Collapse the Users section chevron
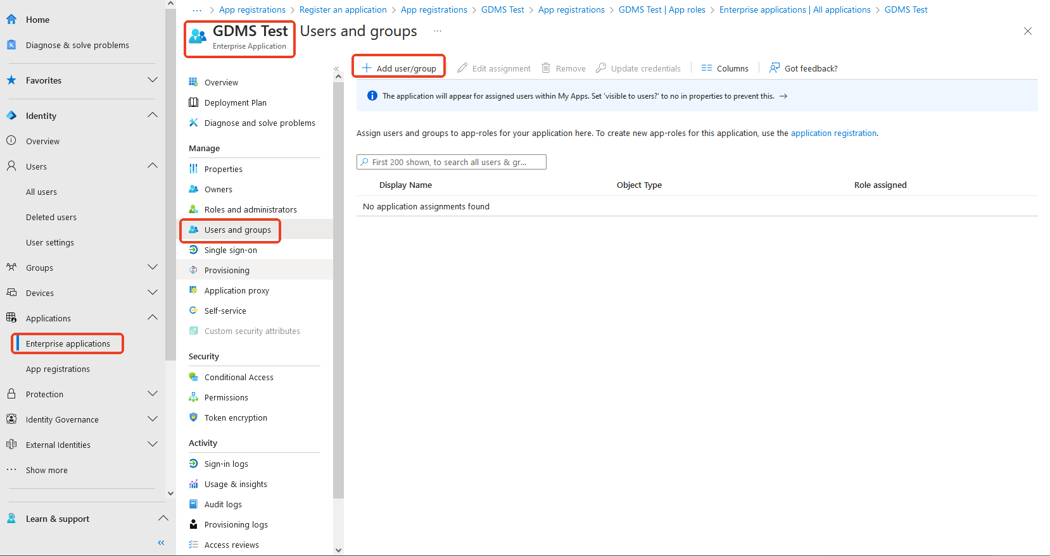This screenshot has height=556, width=1050. click(x=153, y=166)
